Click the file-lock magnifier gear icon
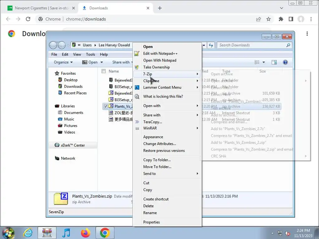 (137, 96)
